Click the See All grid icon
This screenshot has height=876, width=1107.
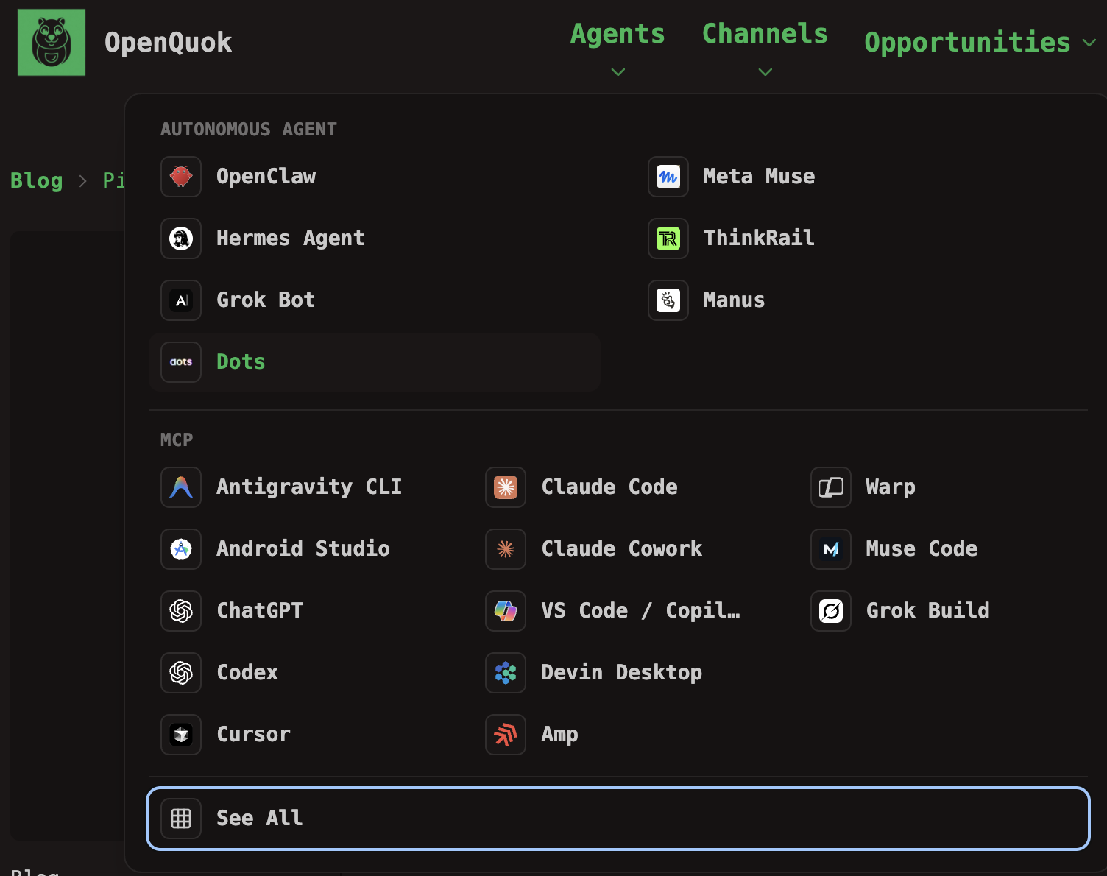[x=181, y=819]
